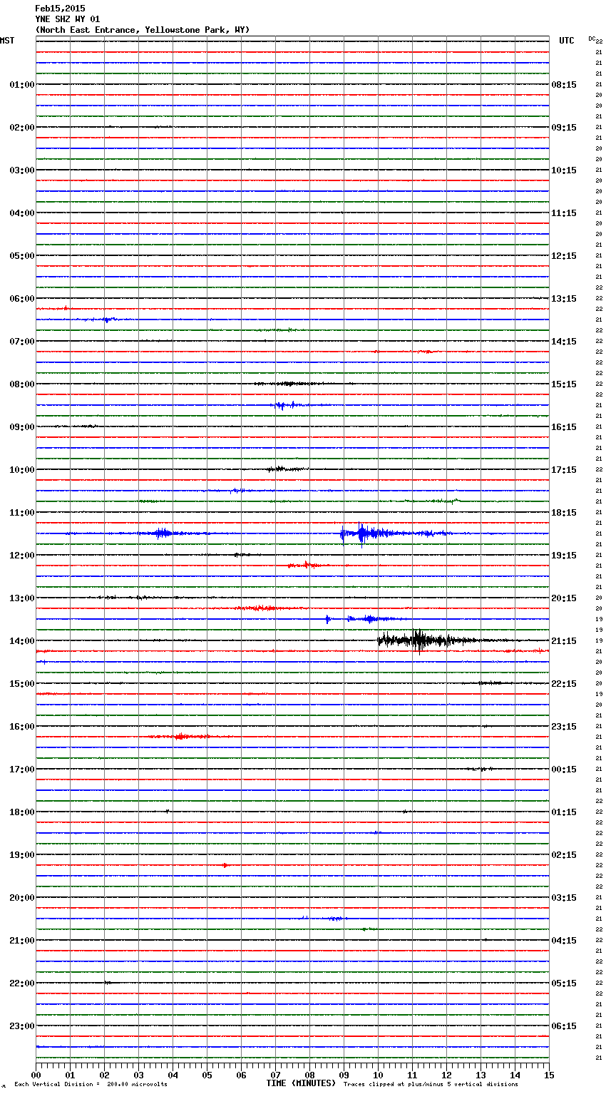606x1094 pixels.
Task: Click the 23:15 UTC time label
Action: [x=564, y=727]
